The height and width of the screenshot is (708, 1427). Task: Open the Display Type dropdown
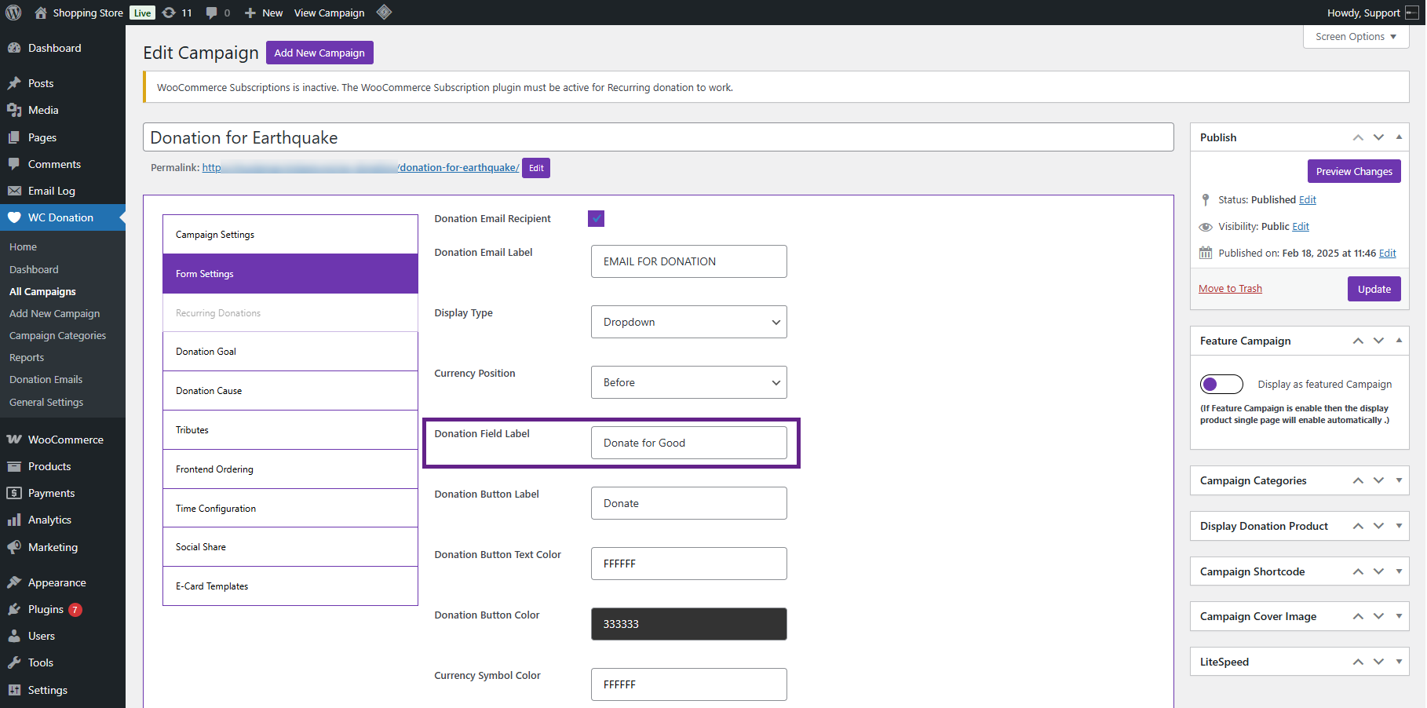tap(688, 322)
